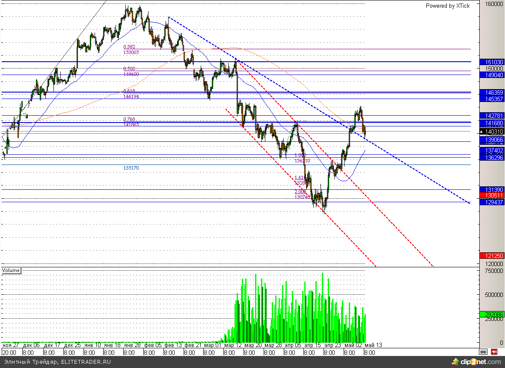This screenshot has height=368, width=505.
Task: Select the 146359 price level label
Action: coord(492,92)
